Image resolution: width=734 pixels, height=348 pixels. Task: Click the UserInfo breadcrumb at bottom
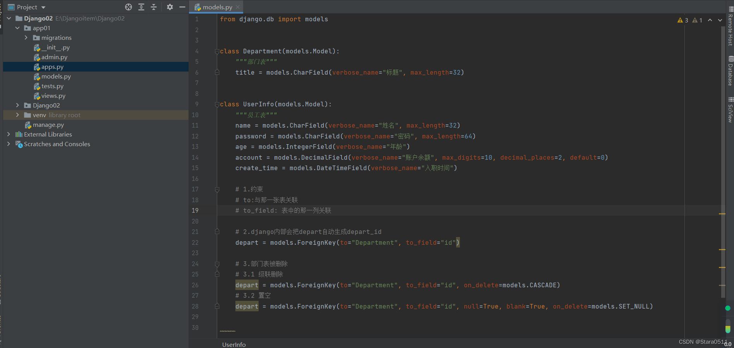coord(234,345)
